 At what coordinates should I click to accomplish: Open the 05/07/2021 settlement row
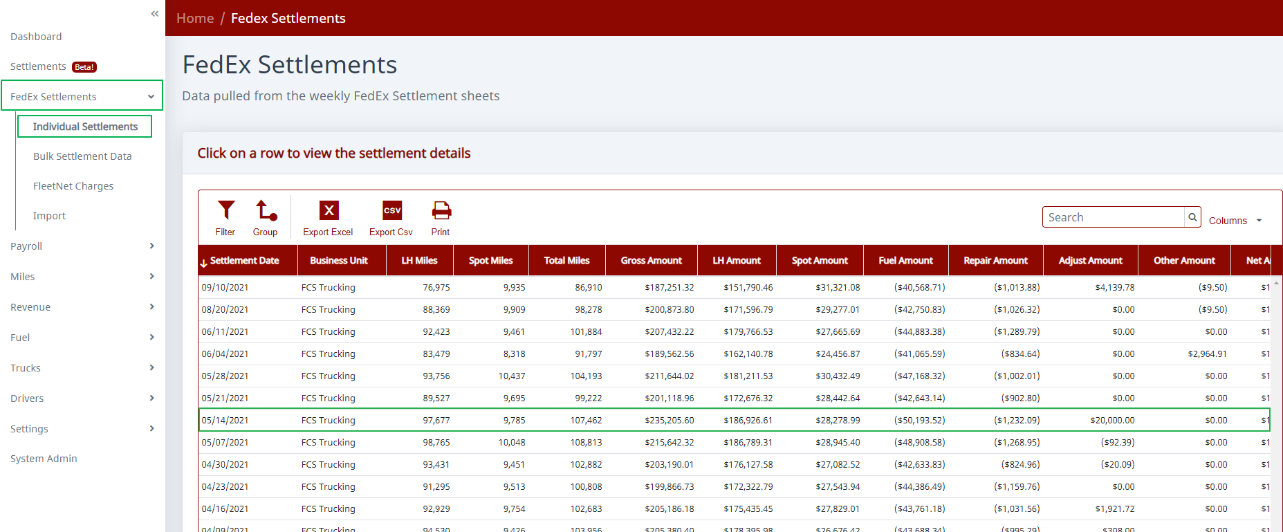(735, 442)
